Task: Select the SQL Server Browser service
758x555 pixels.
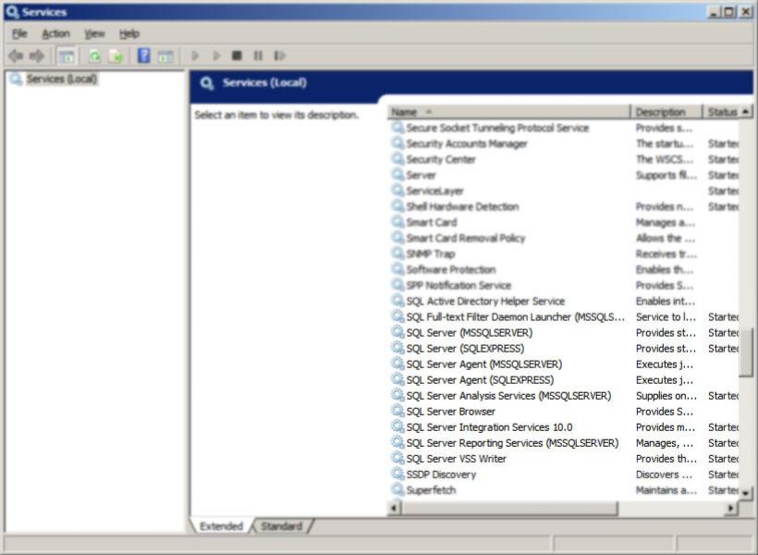Action: point(450,412)
